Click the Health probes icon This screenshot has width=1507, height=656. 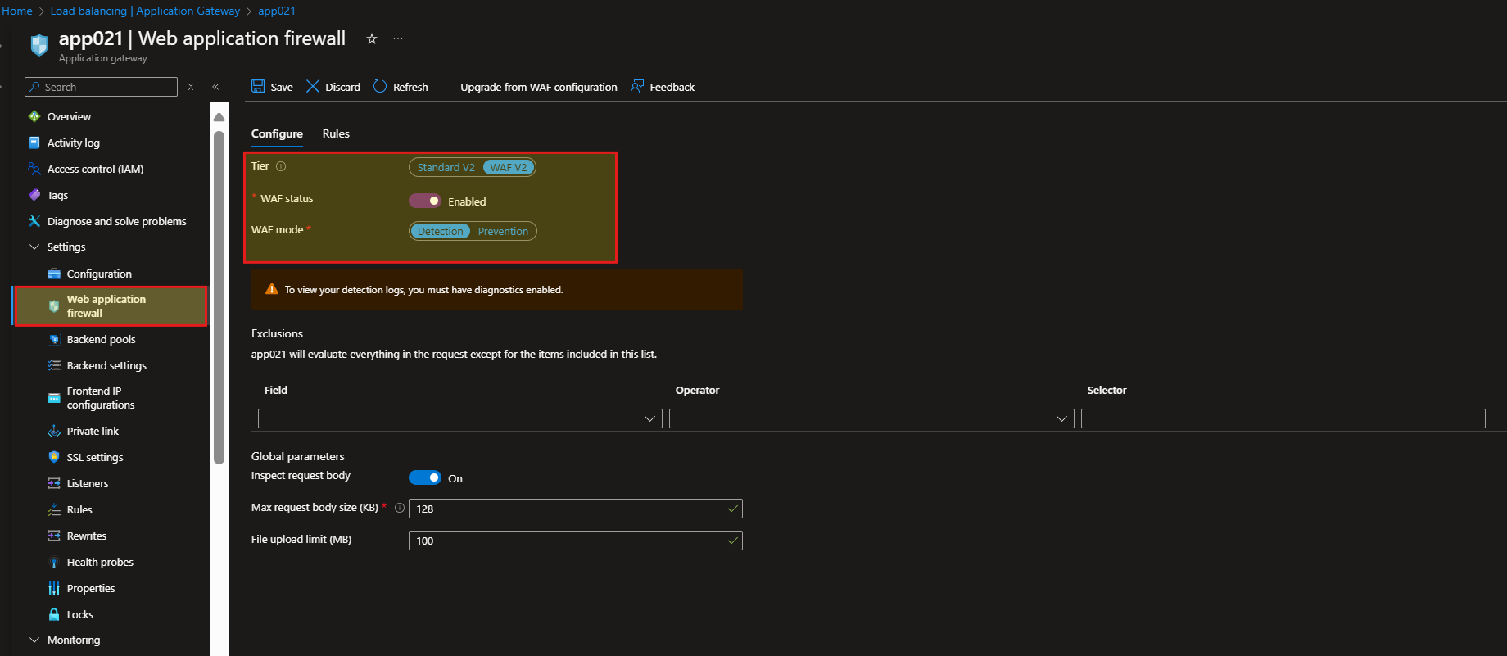pyautogui.click(x=54, y=562)
